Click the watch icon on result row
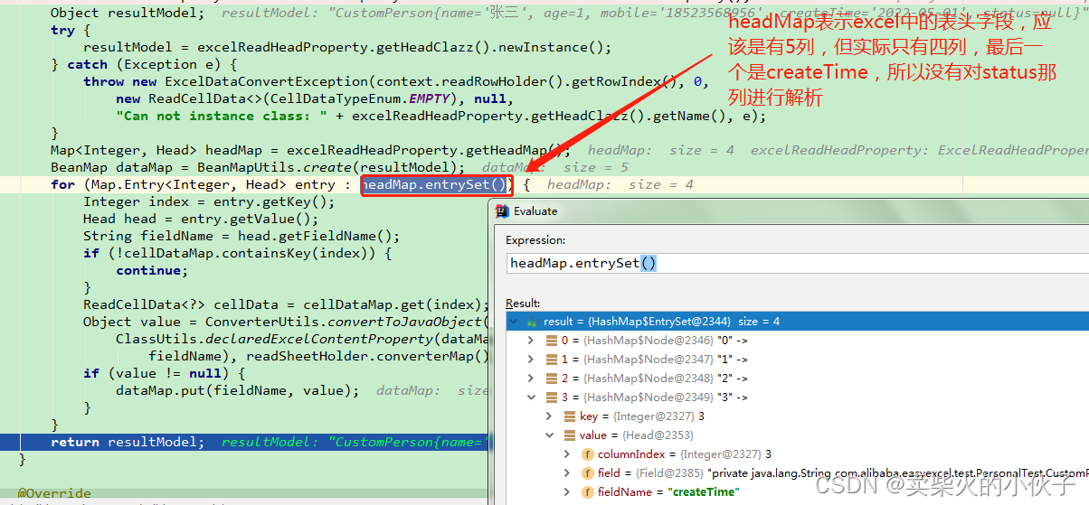Screen dimensions: 1089x505 (532, 322)
